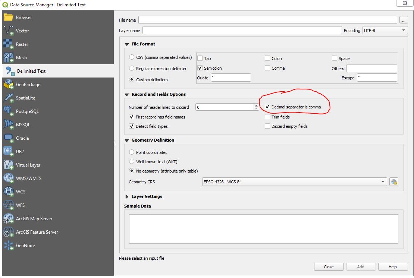Collapse the Geometry Definition section

[x=127, y=140]
